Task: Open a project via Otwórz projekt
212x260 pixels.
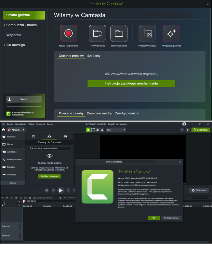Action: click(119, 33)
